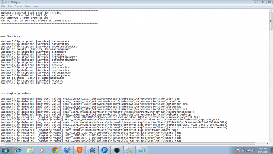Click the Show desktop strip beside the clock

[272, 150]
